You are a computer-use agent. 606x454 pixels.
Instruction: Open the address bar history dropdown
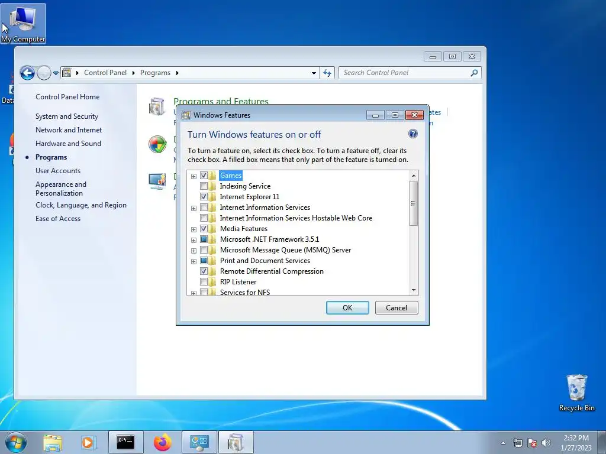tap(314, 73)
